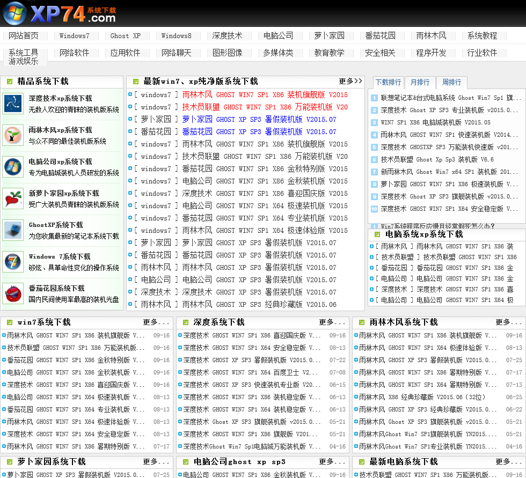Open the 深度技术xp系统下载 thumbnail icon
The height and width of the screenshot is (478, 526).
tap(13, 104)
